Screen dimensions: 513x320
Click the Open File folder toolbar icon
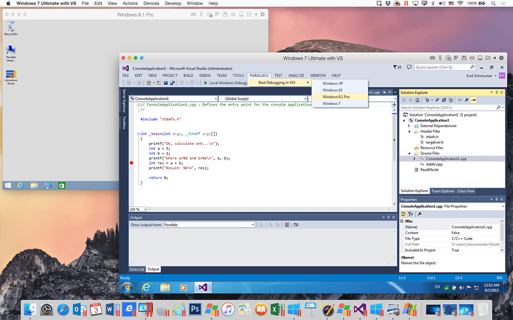(x=159, y=83)
